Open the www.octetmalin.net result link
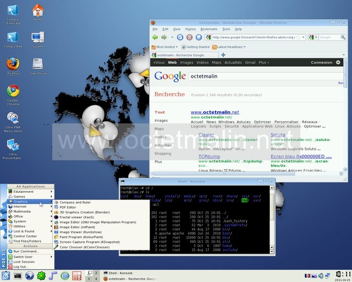The image size is (352, 282). coord(215,112)
